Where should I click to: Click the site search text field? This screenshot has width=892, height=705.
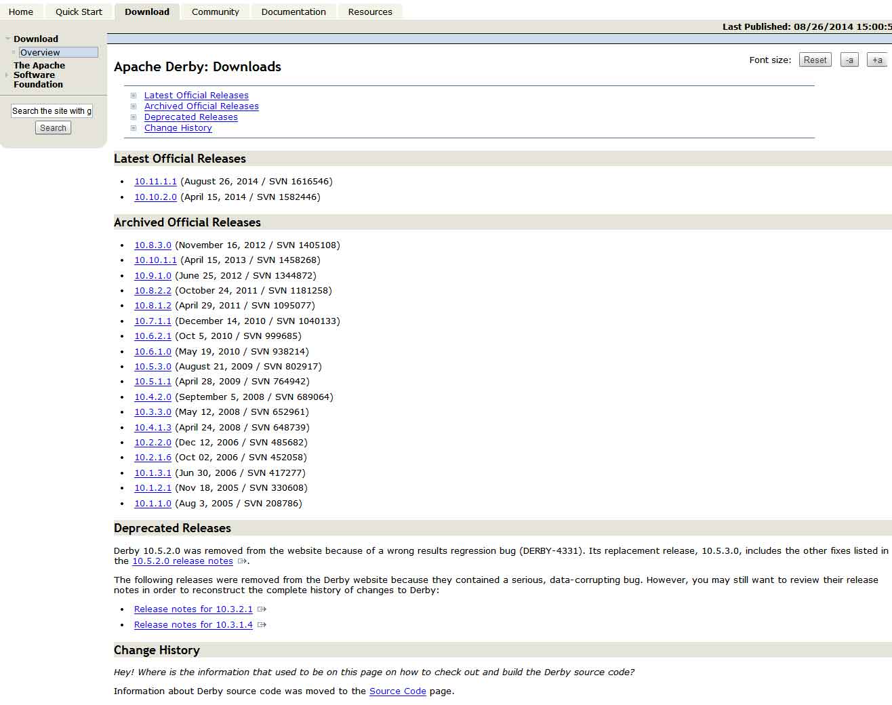pos(52,111)
